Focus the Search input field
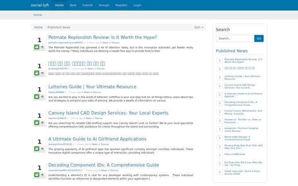Image resolution: width=298 pixels, height=186 pixels. coord(235,38)
